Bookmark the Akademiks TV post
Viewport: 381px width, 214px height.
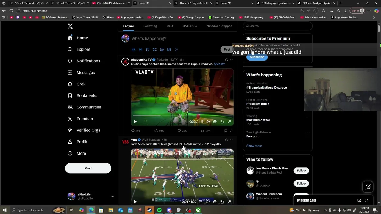(x=226, y=131)
